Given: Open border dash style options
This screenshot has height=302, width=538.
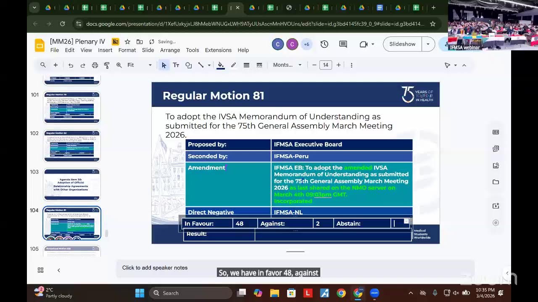Looking at the screenshot, I should [x=259, y=65].
